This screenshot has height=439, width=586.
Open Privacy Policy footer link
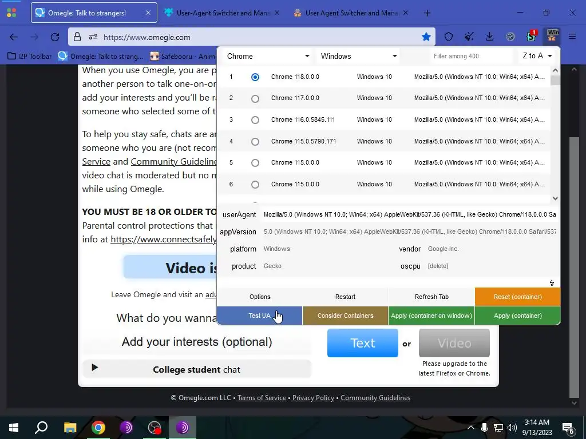(x=313, y=398)
